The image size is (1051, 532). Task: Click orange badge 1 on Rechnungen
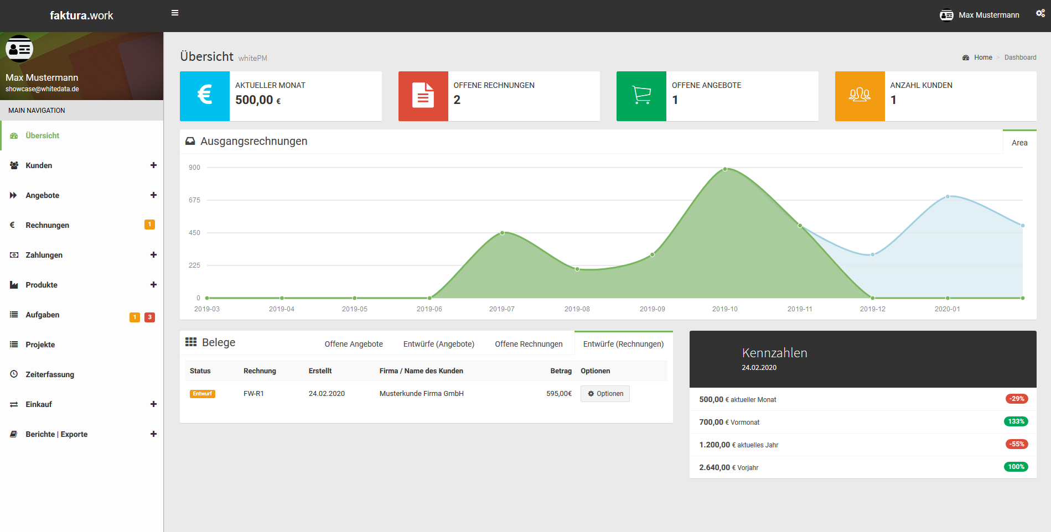(149, 225)
